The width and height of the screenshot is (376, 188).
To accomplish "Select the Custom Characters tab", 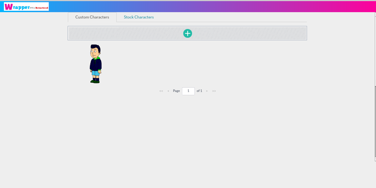I will (x=92, y=17).
